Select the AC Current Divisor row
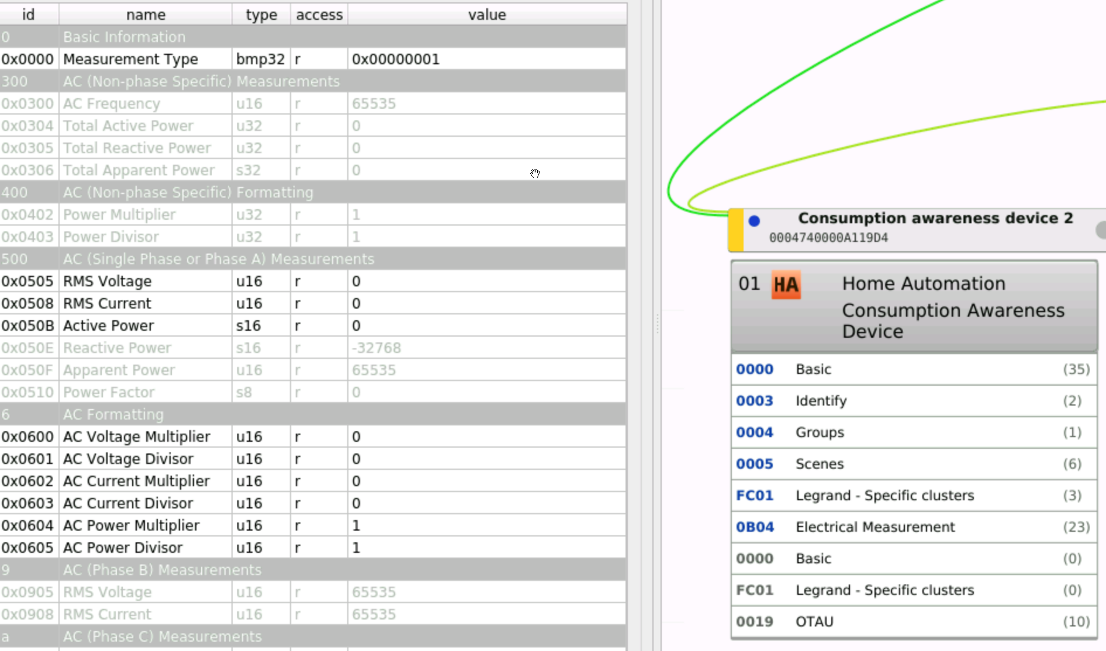The image size is (1106, 651). click(x=313, y=503)
